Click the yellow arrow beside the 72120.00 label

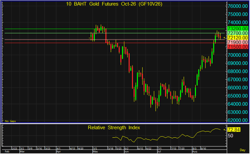tap(224, 38)
